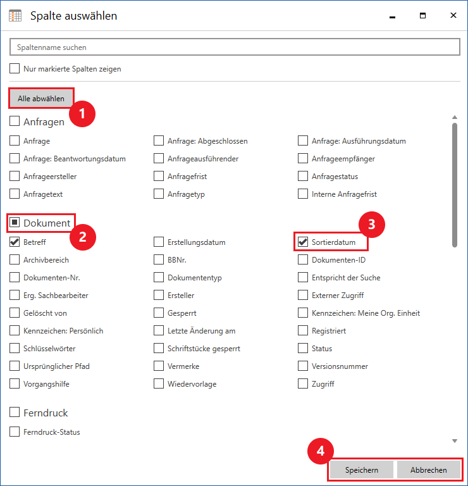This screenshot has height=486, width=468.
Task: Tick Anfrage: Abgeschlossen checkbox
Action: (159, 140)
